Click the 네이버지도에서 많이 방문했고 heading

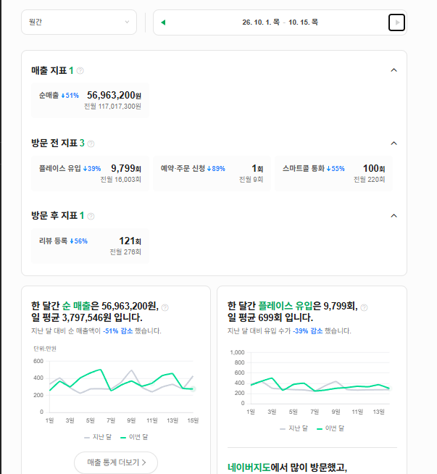287,467
